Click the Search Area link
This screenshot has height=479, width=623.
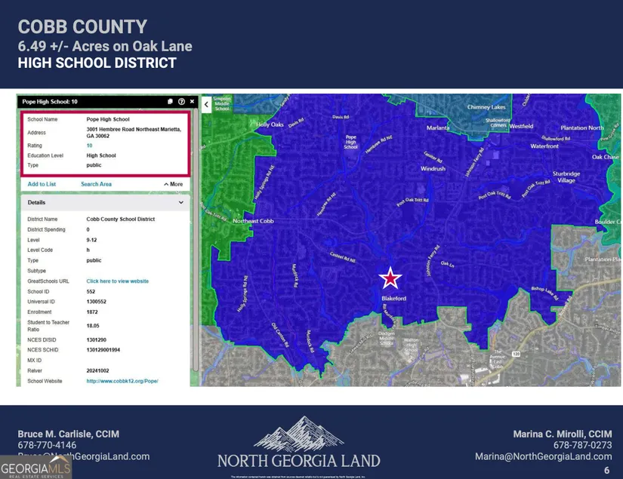pos(96,184)
